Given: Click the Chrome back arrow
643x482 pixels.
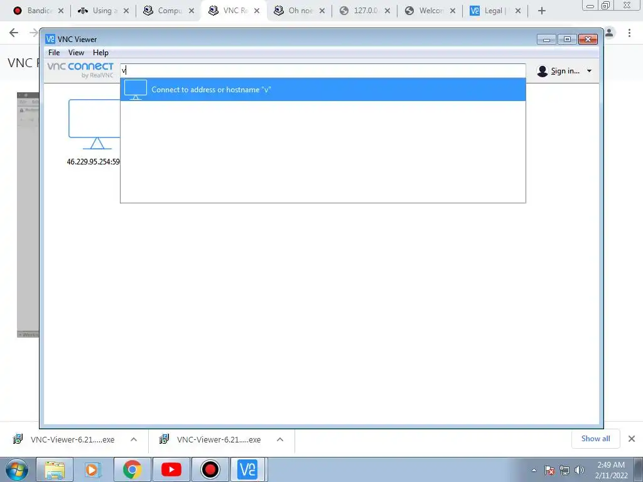Looking at the screenshot, I should click(x=14, y=33).
